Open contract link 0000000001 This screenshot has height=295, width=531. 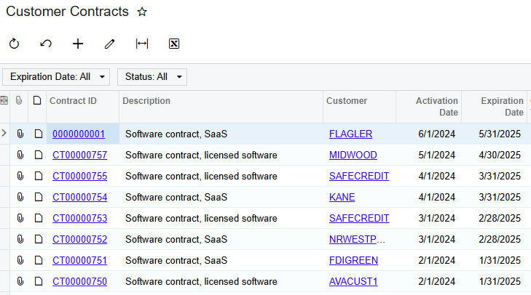click(79, 134)
